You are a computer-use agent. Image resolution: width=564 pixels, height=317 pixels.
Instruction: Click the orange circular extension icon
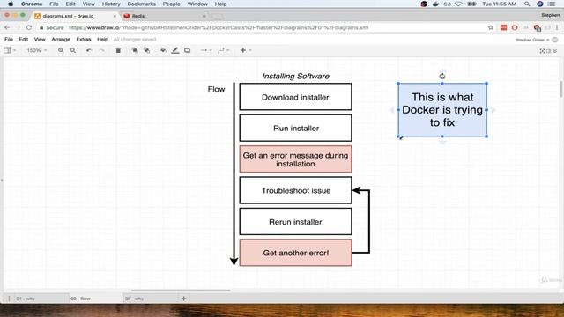click(x=515, y=27)
